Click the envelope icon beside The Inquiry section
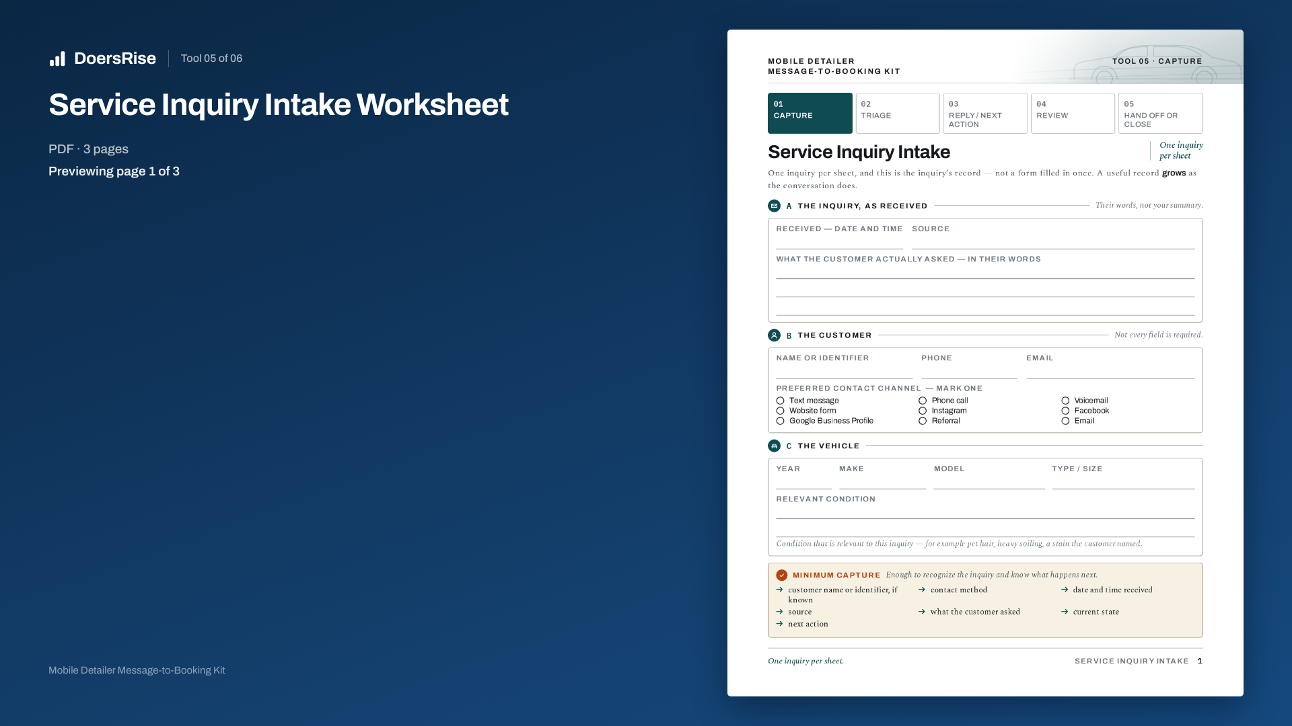 point(774,206)
